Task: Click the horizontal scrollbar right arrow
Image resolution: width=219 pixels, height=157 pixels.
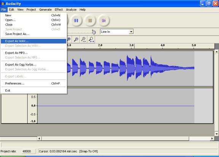Action: 212,138
